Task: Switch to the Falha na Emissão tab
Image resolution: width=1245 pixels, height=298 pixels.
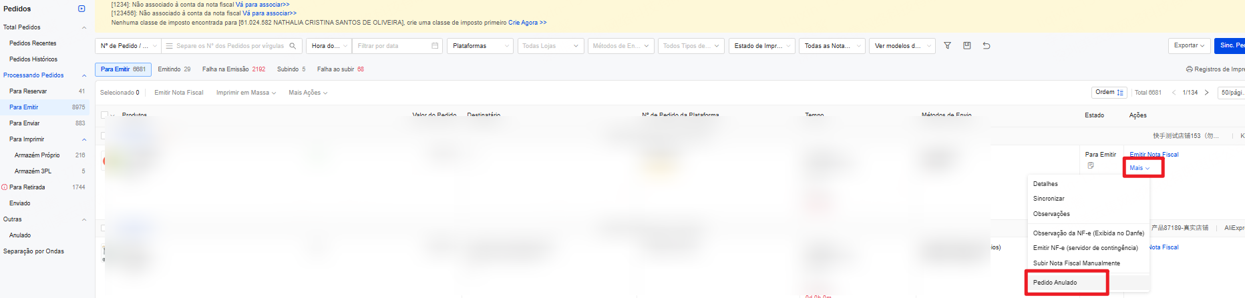Action: [x=233, y=69]
